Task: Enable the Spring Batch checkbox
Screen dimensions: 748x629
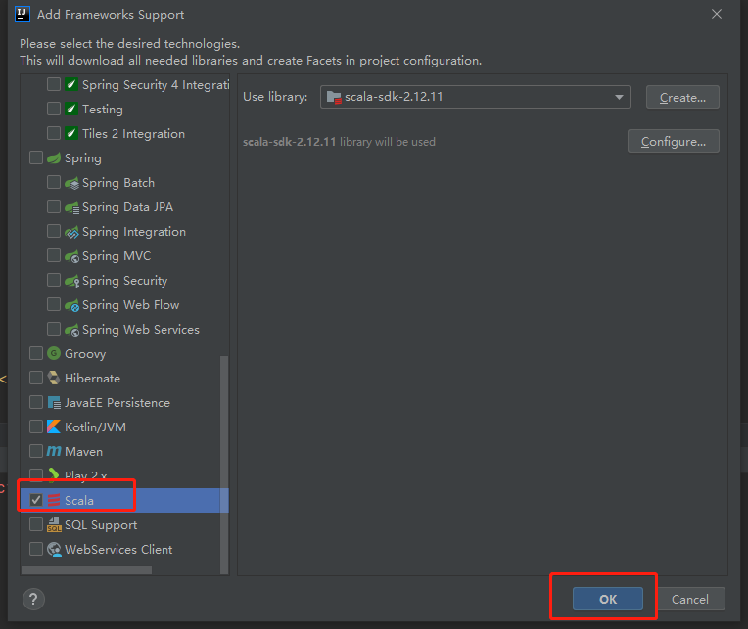Action: (x=54, y=183)
